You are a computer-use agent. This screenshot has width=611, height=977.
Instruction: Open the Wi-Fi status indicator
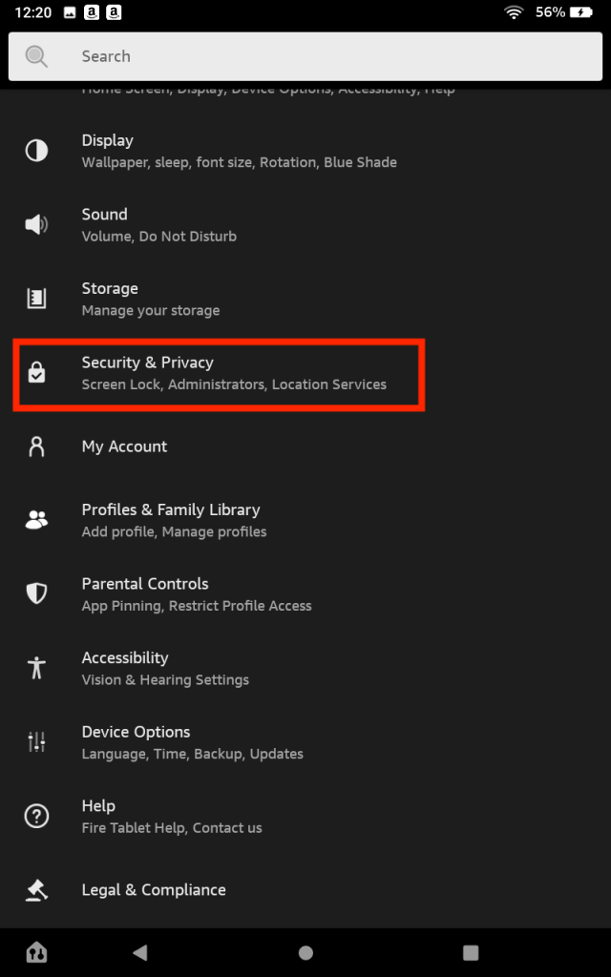[515, 12]
